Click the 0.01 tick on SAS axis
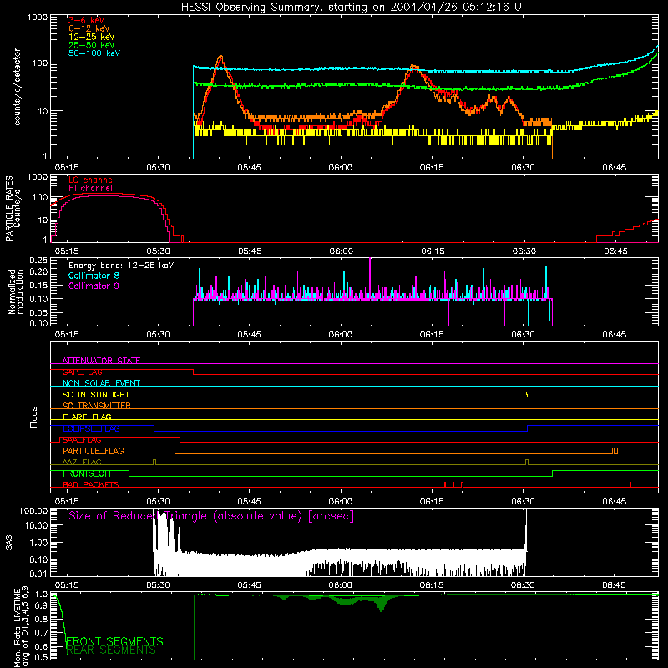668x668 pixels. coord(38,574)
